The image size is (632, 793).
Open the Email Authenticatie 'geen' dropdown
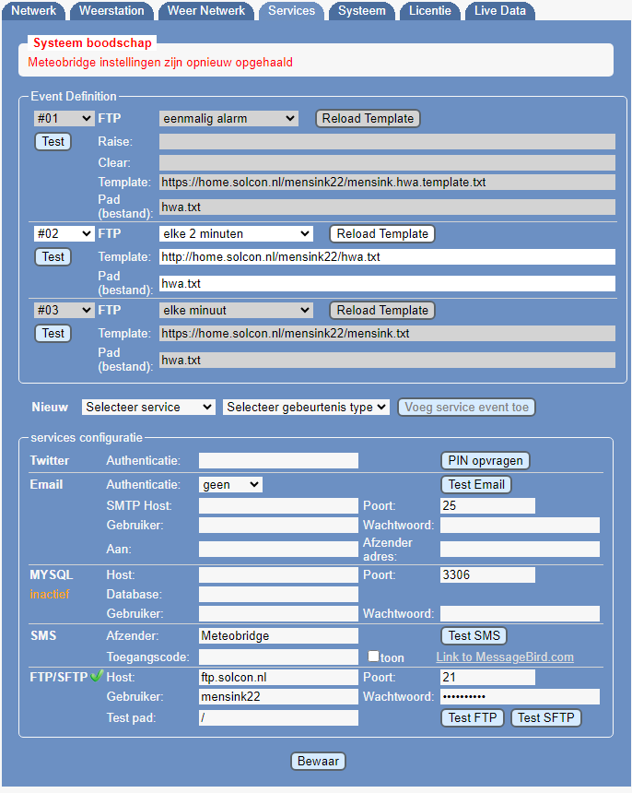coord(230,484)
